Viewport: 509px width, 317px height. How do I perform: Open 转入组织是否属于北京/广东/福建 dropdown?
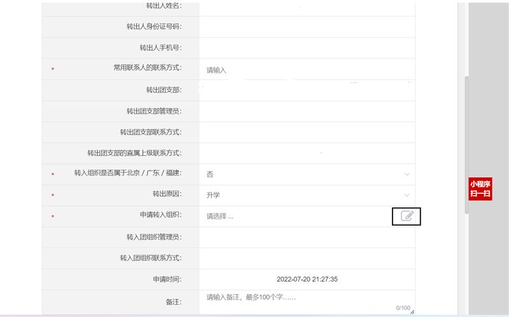(307, 175)
